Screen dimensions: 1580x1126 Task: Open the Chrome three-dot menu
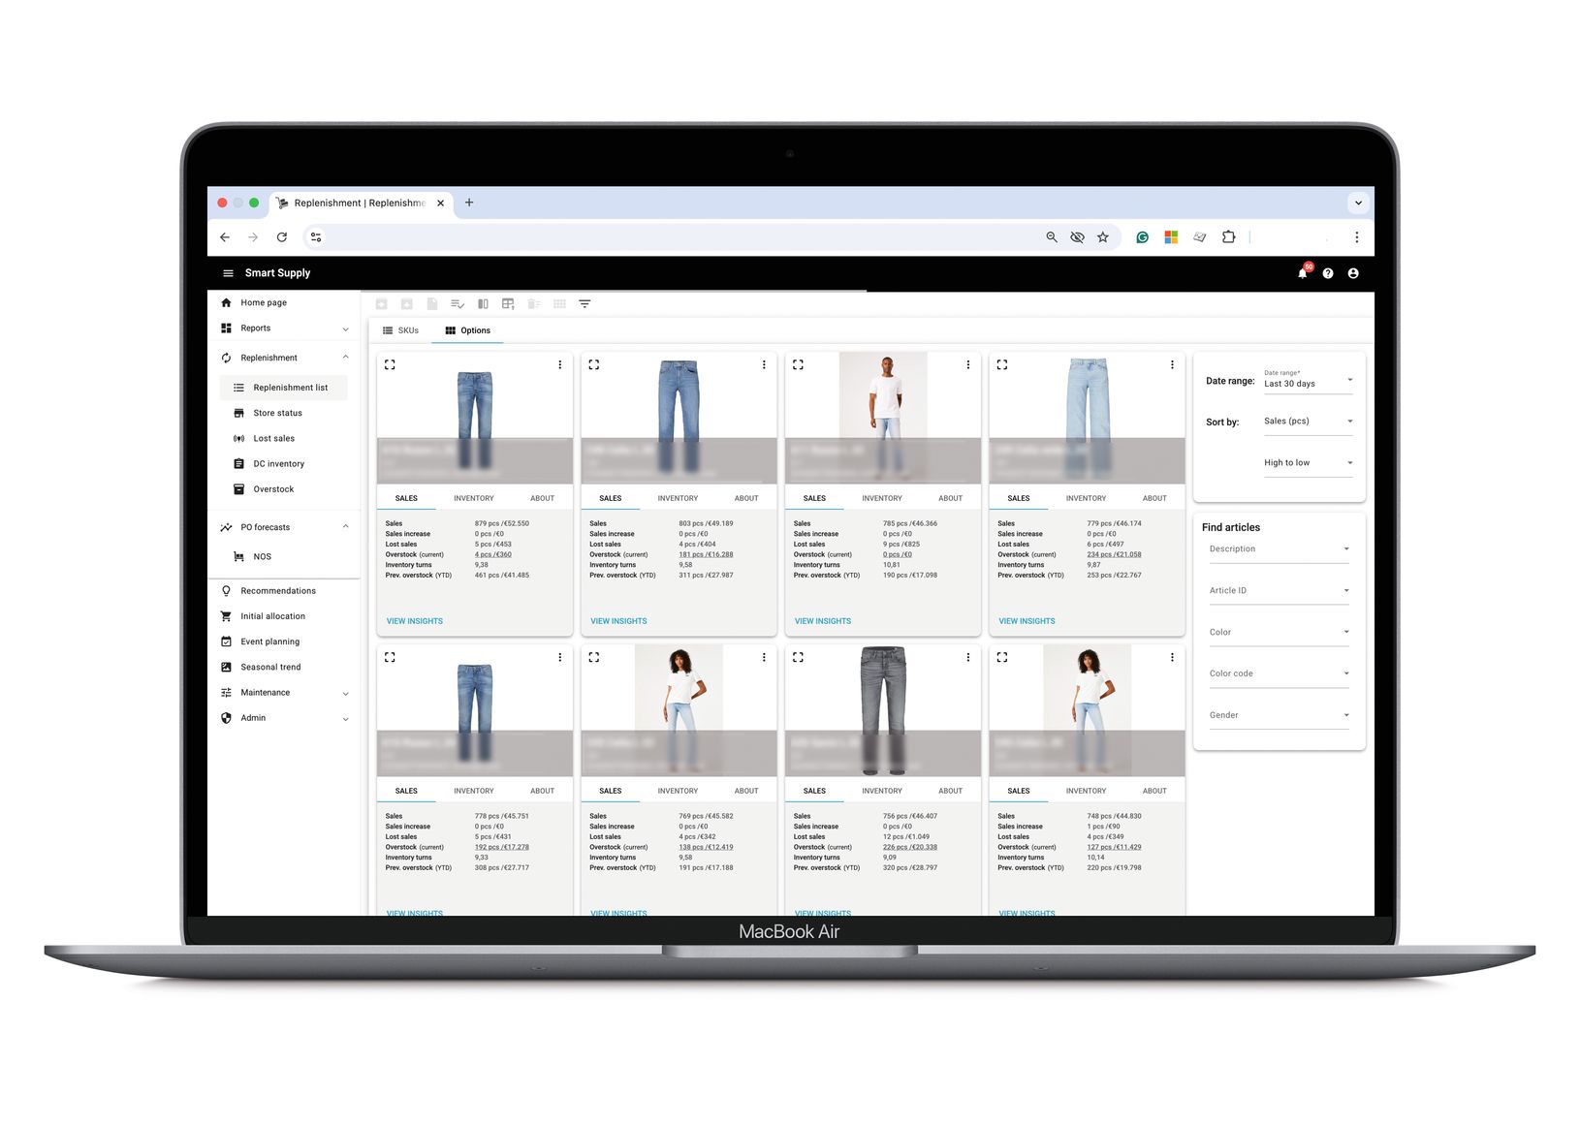1357,237
